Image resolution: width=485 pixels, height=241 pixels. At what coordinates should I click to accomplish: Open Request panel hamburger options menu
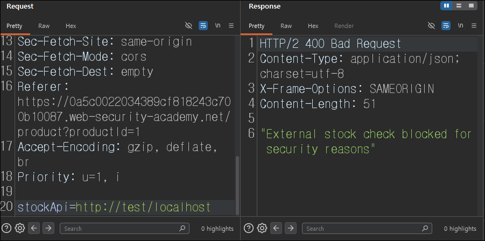click(231, 26)
